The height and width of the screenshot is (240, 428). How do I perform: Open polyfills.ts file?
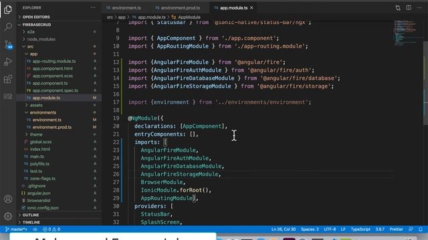point(39,164)
